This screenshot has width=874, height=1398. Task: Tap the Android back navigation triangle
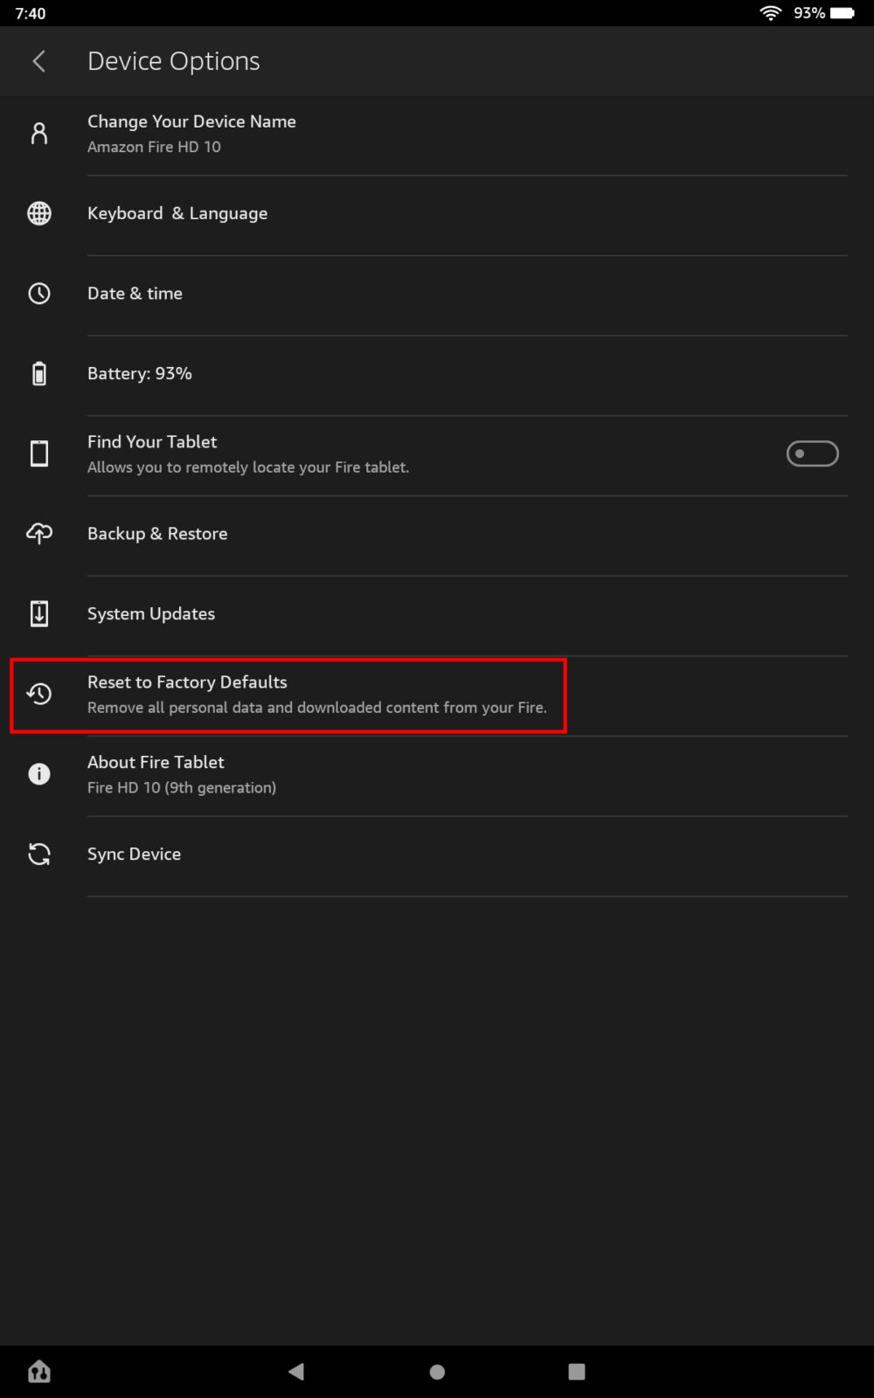(x=295, y=1372)
